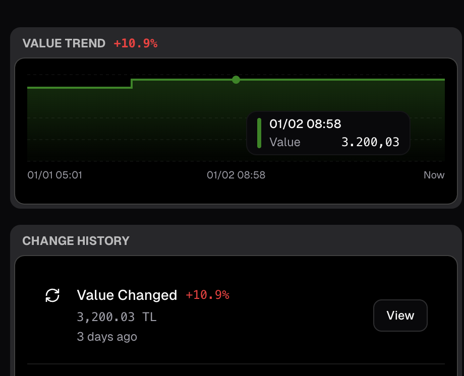Click the +10.9% badge beside Value Changed

click(x=207, y=295)
